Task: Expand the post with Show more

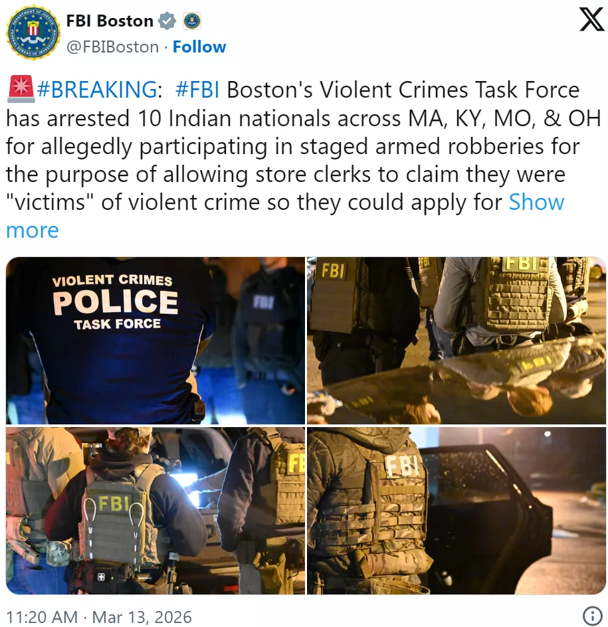Action: (536, 202)
